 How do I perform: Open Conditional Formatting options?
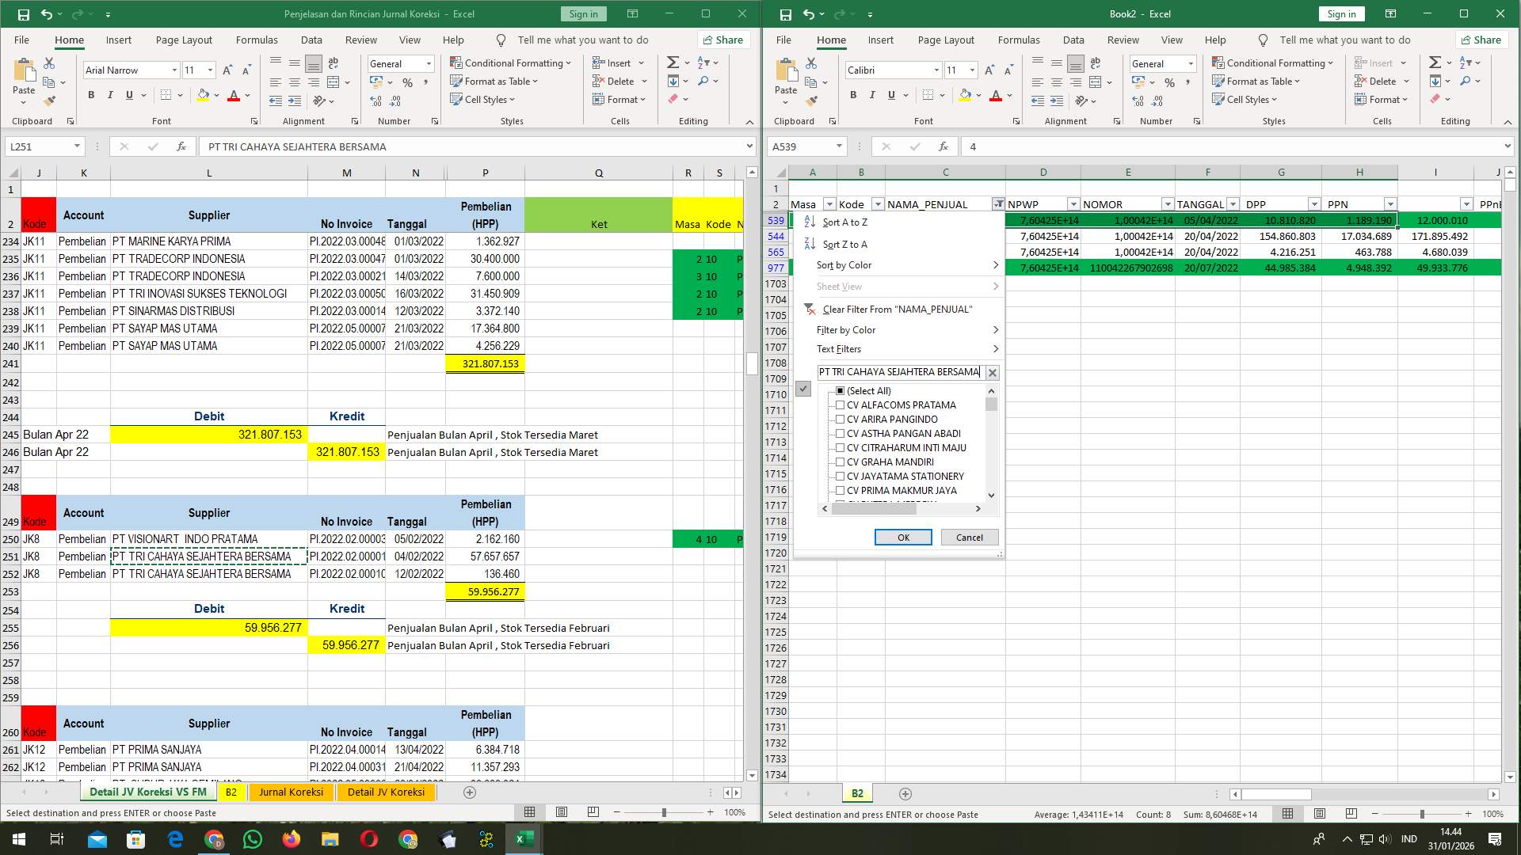511,63
